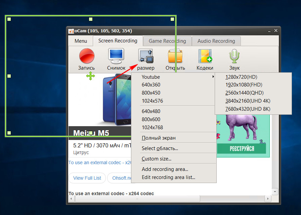This screenshot has width=301, height=215.
Task: Click the left-middle recording frame handle
Action: (x=9, y=76)
